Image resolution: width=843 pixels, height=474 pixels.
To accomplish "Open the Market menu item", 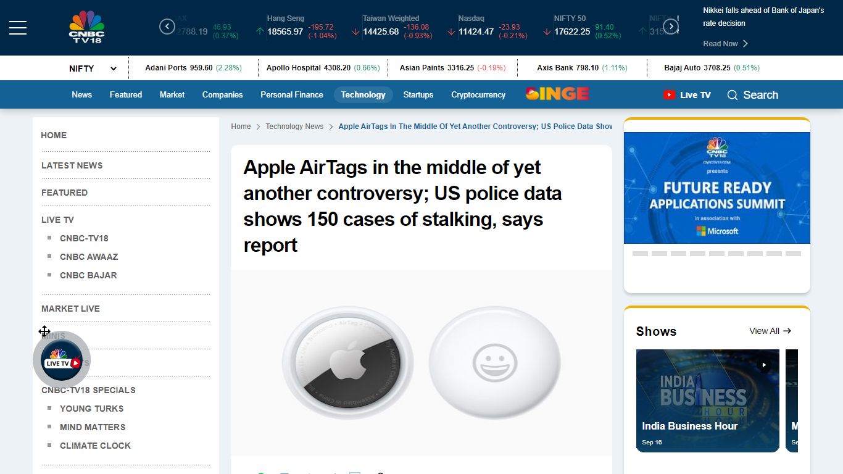I will pos(172,94).
